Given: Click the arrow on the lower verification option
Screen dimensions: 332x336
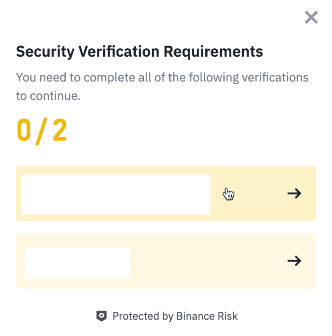Looking at the screenshot, I should click(x=294, y=261).
